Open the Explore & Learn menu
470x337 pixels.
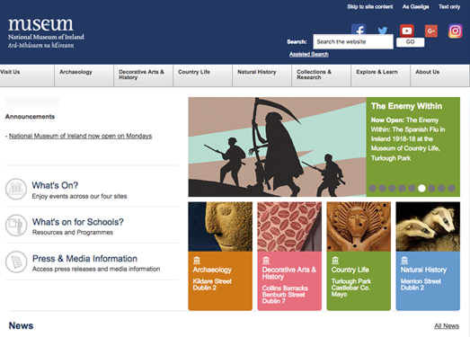pos(380,75)
